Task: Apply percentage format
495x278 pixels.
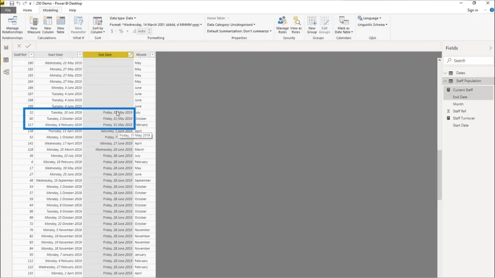Action: 121,31
